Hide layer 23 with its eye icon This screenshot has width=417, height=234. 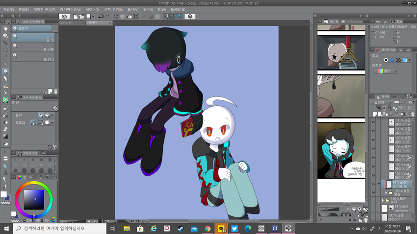[x=373, y=158]
